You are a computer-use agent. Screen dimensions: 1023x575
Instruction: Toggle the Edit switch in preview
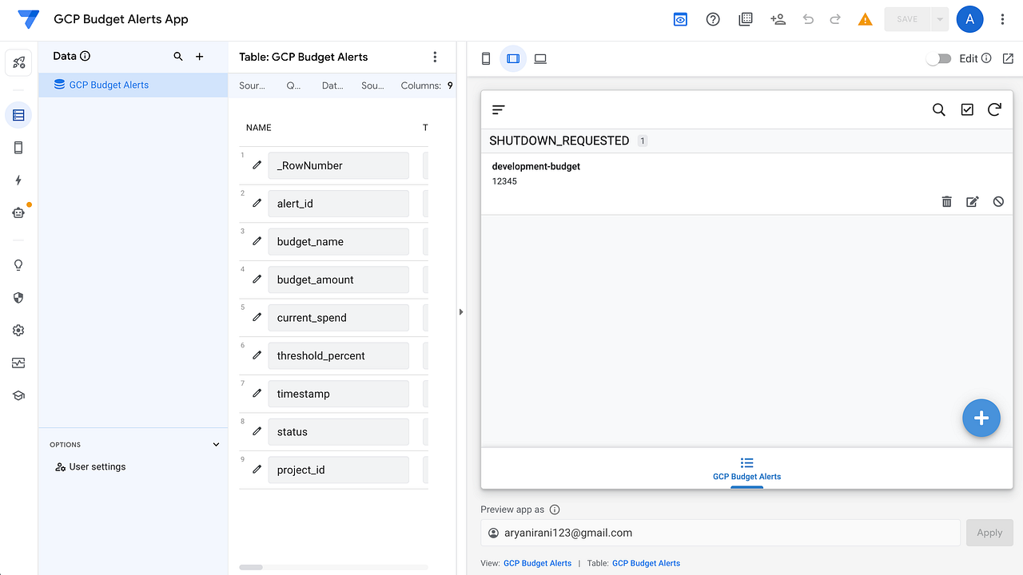coord(939,58)
